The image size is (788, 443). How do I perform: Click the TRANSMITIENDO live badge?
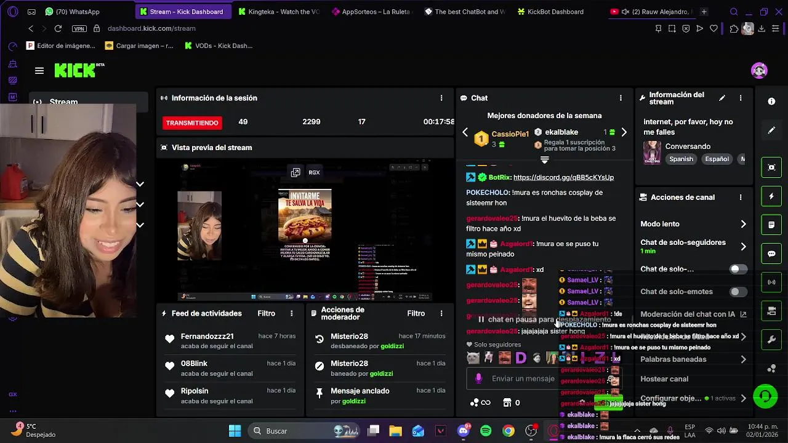pos(192,122)
